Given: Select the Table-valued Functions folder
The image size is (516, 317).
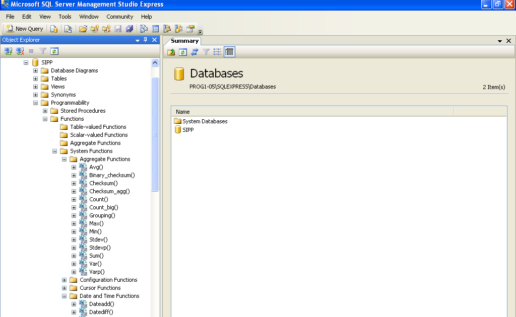Looking at the screenshot, I should pyautogui.click(x=98, y=127).
